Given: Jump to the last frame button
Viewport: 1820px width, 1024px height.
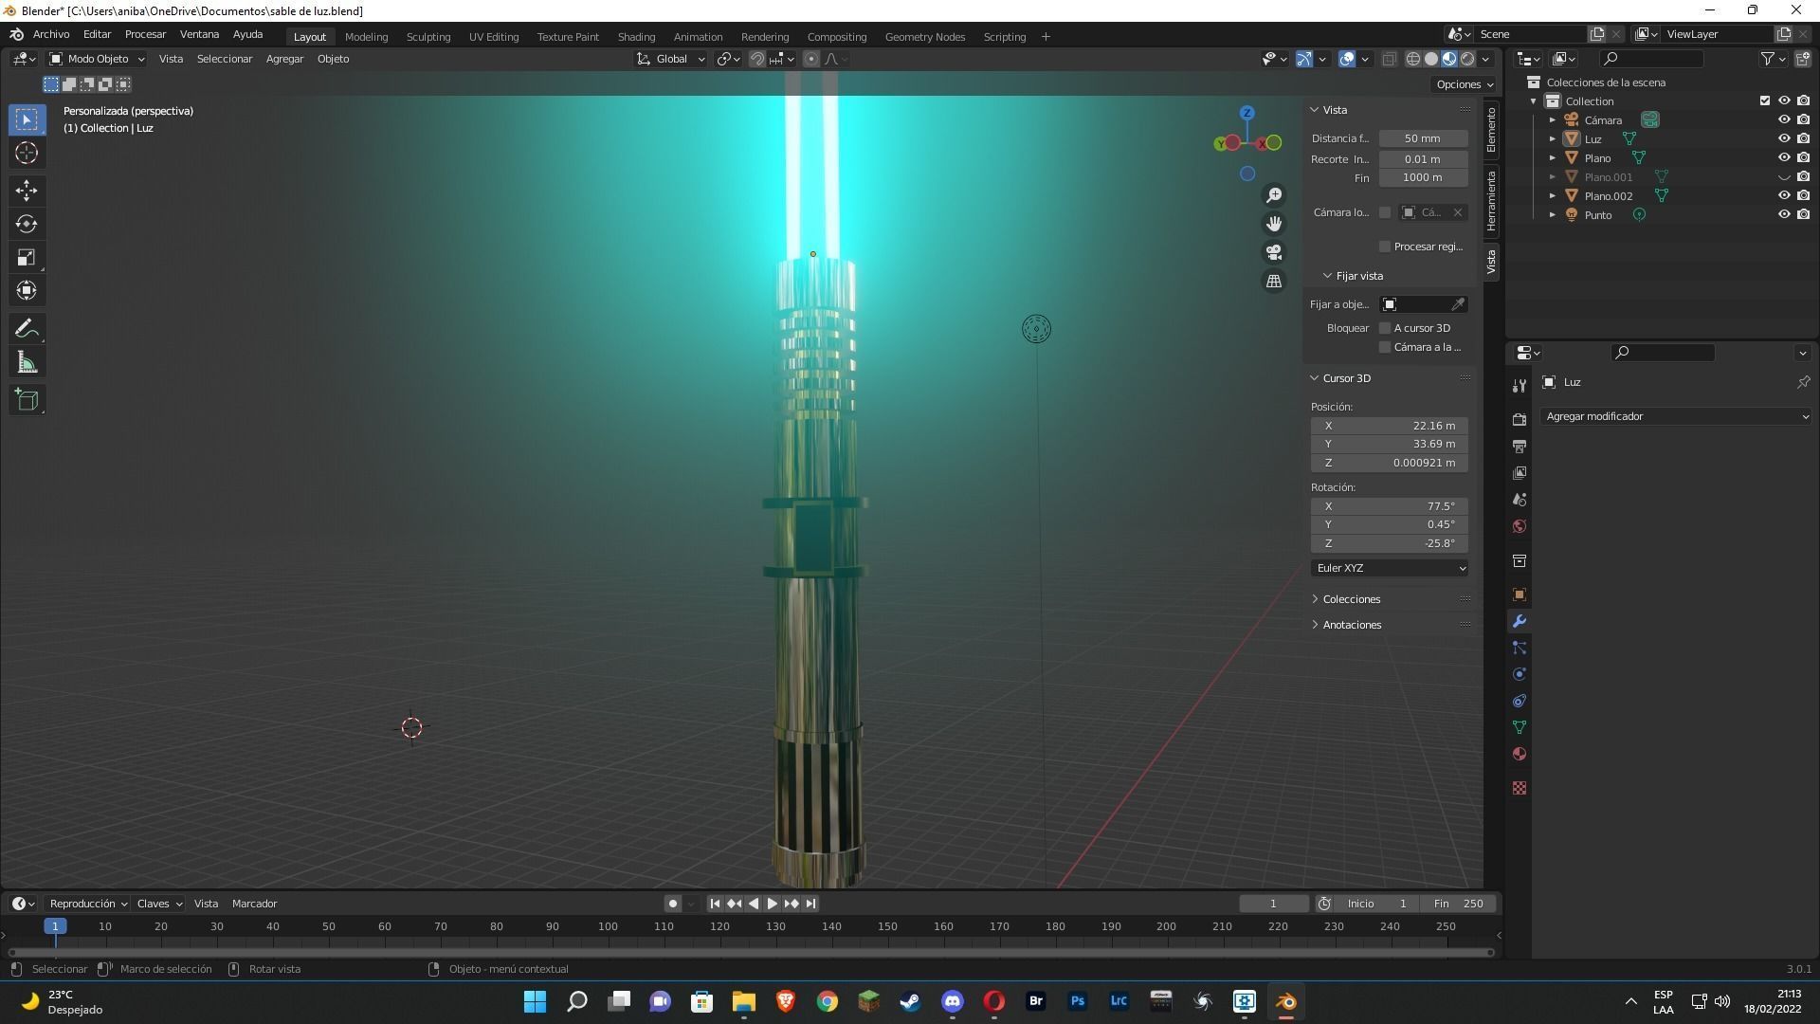Looking at the screenshot, I should point(810,904).
